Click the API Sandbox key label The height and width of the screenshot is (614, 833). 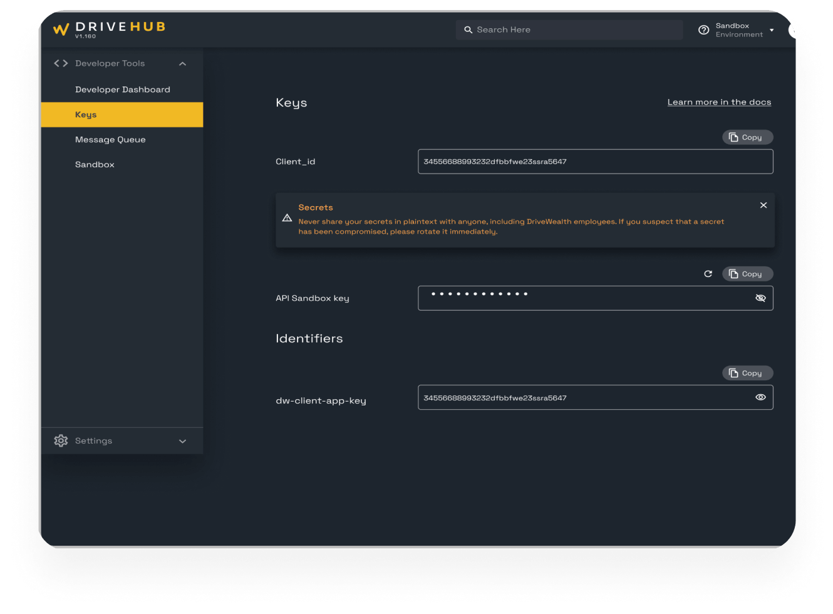click(x=313, y=298)
